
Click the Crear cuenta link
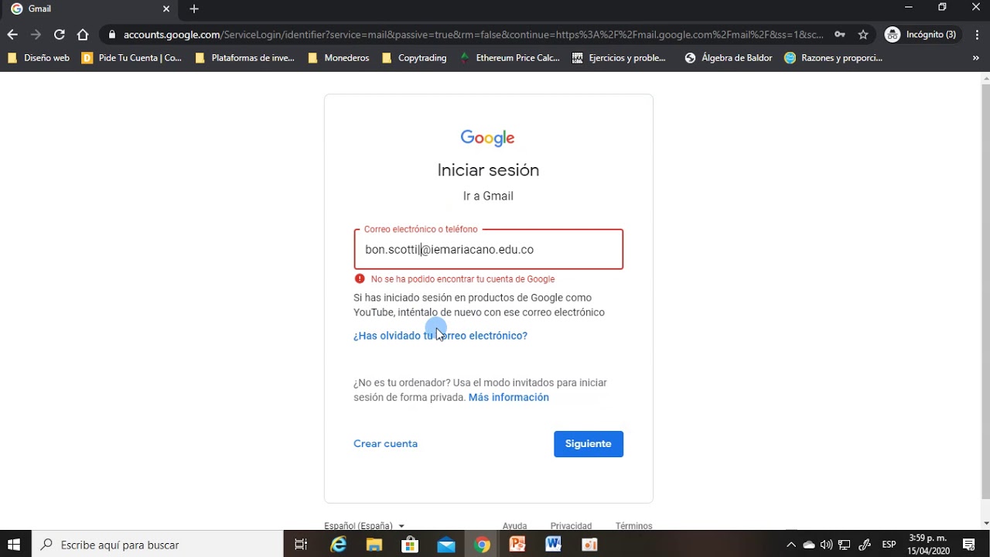[x=385, y=444]
